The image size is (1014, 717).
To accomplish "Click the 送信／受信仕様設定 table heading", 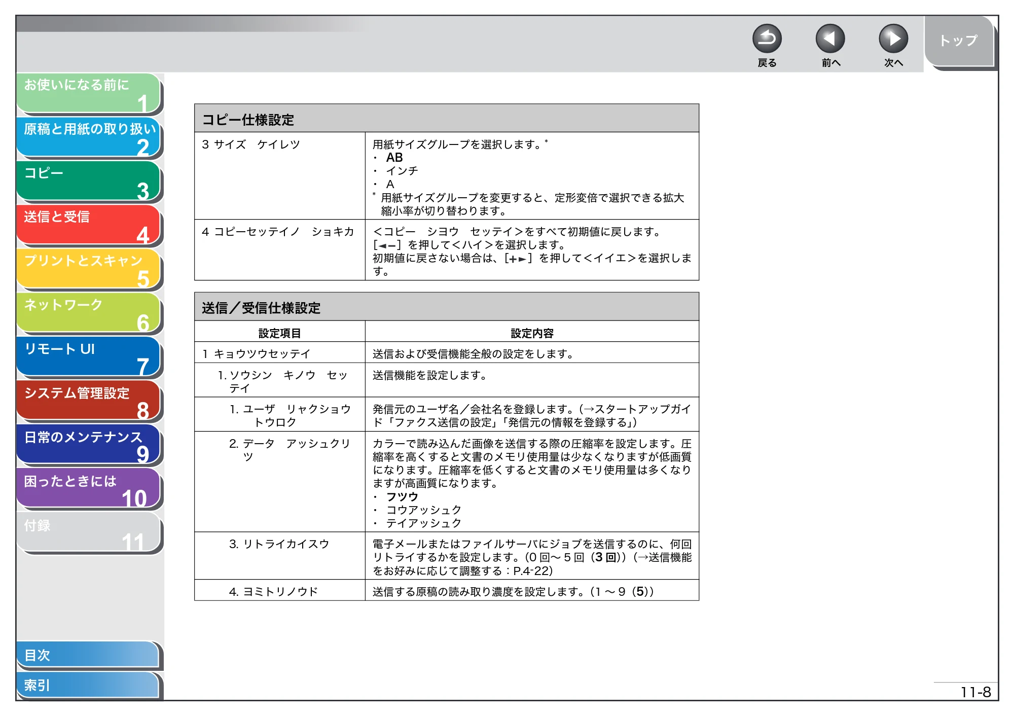I will pos(446,307).
